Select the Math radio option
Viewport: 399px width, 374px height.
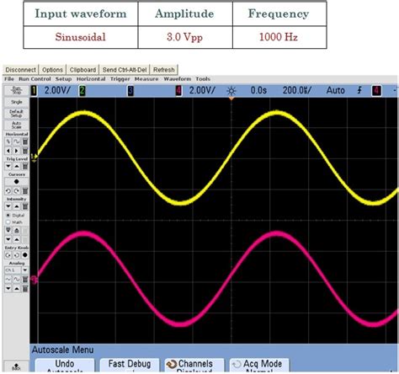click(x=8, y=222)
